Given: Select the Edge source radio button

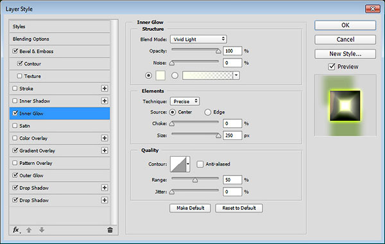Looking at the screenshot, I should click(208, 112).
